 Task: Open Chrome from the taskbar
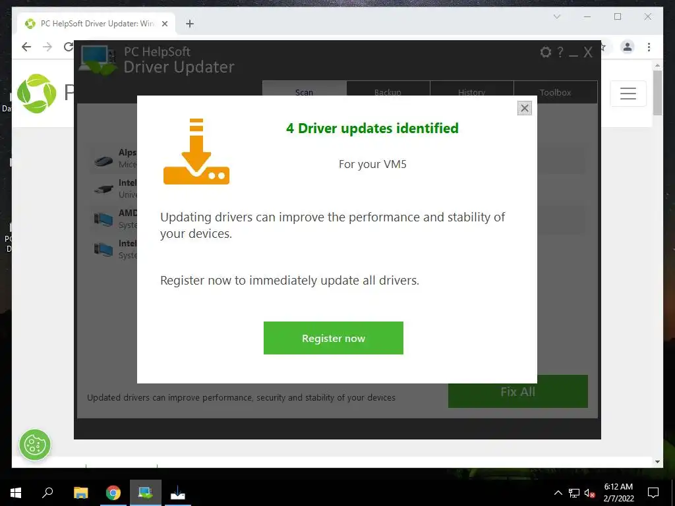pos(113,493)
